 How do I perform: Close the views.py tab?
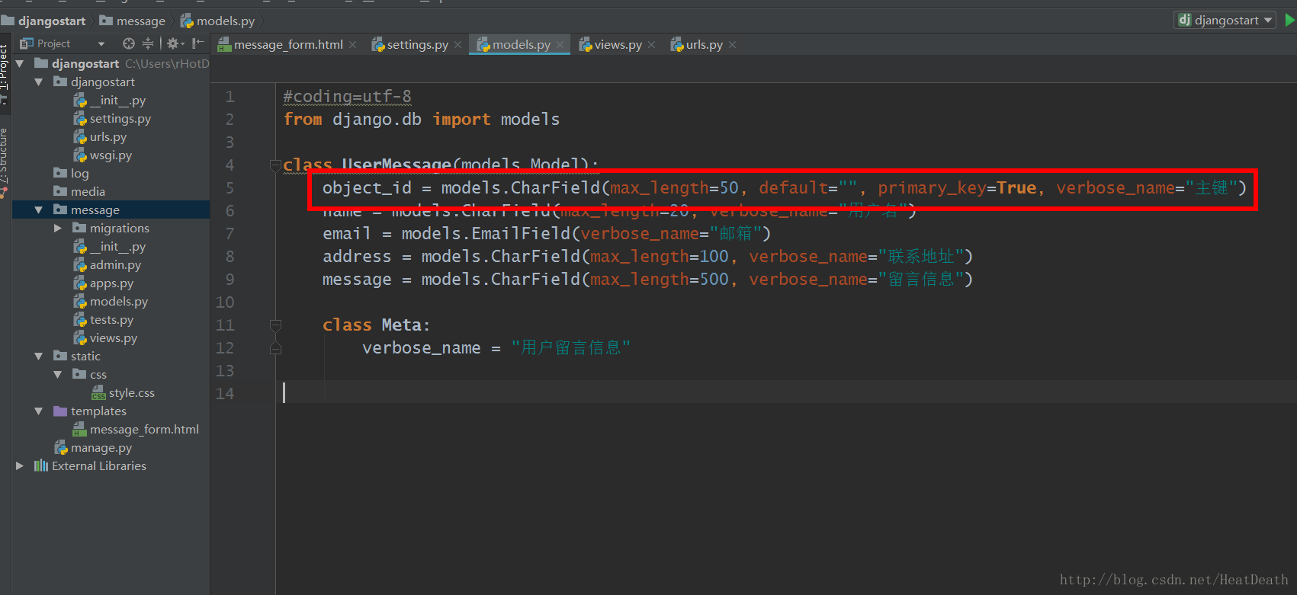(x=651, y=45)
